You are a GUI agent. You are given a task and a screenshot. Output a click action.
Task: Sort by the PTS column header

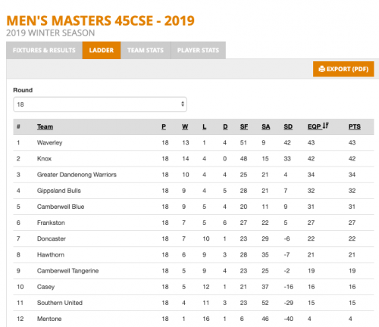point(355,126)
